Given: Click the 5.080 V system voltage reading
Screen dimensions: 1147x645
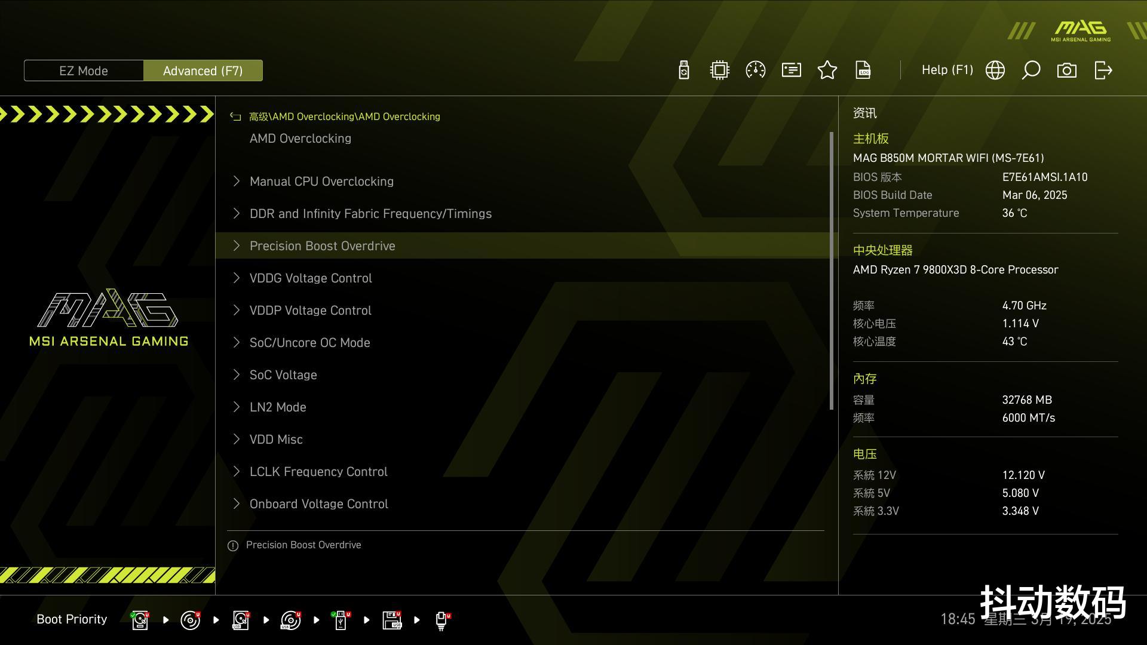Looking at the screenshot, I should point(1020,493).
